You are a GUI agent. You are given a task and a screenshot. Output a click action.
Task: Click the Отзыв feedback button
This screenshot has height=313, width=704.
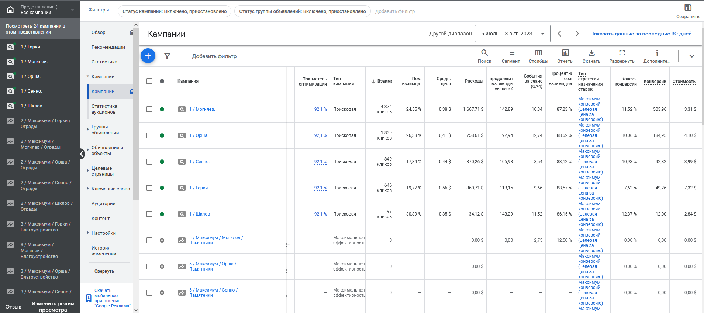[x=13, y=307]
